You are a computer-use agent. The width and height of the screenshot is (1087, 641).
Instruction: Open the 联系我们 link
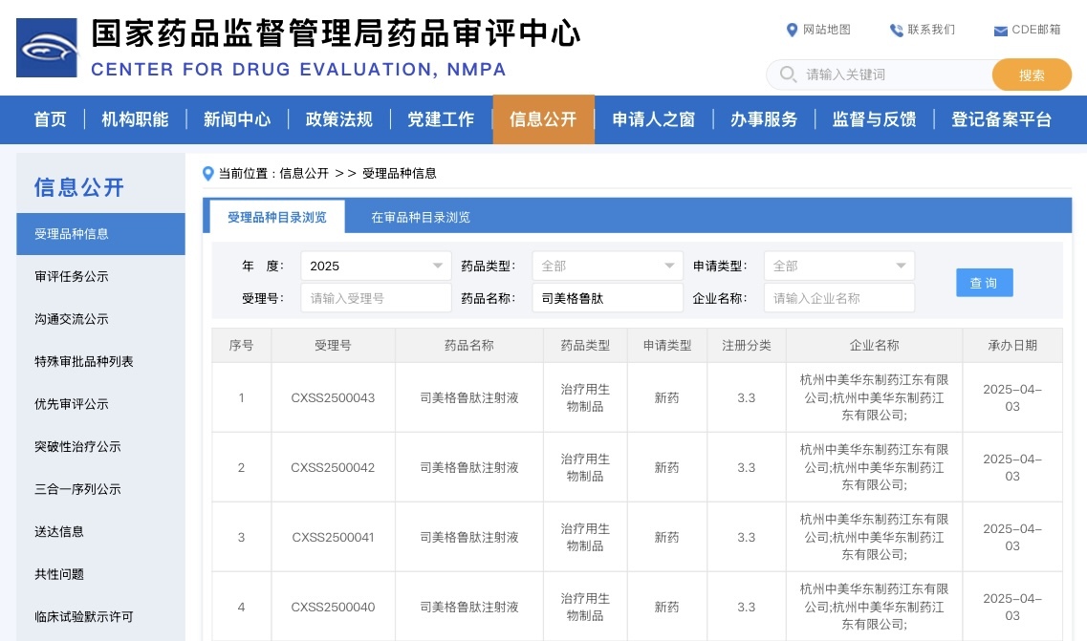931,30
